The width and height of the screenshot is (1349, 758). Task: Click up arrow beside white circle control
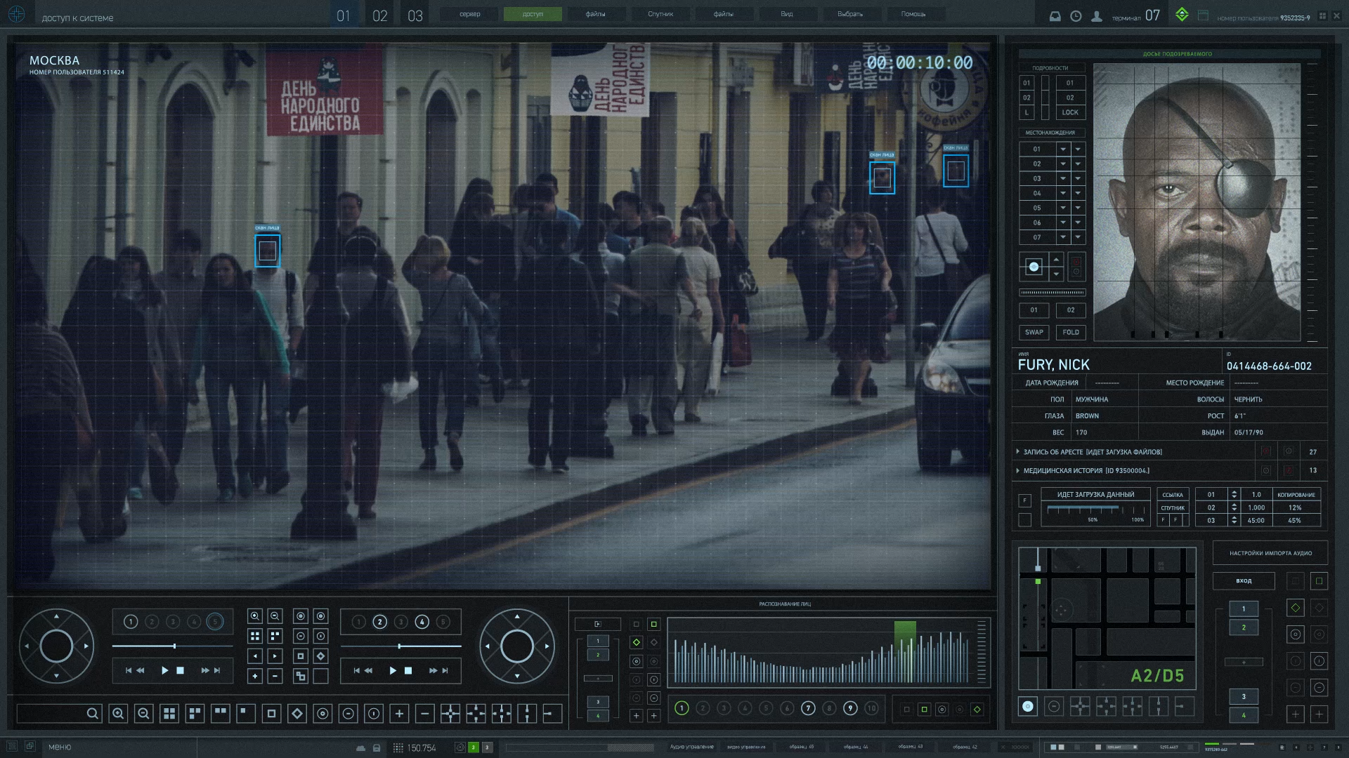pyautogui.click(x=1056, y=259)
